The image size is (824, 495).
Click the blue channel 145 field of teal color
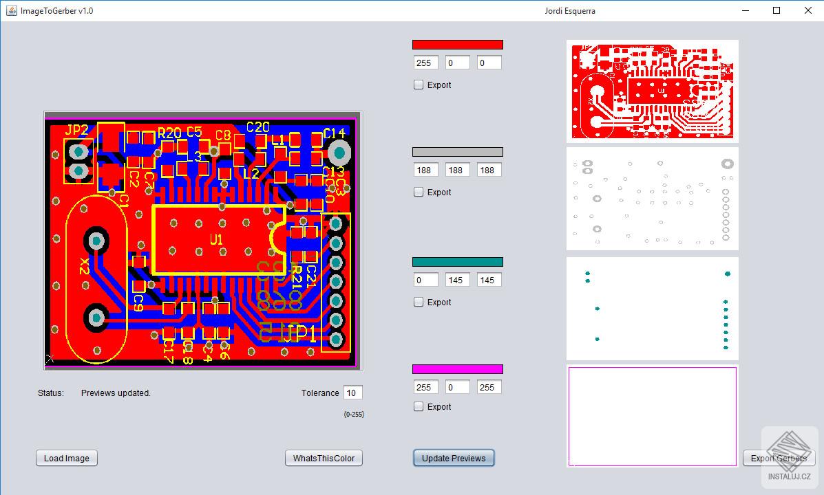click(489, 280)
